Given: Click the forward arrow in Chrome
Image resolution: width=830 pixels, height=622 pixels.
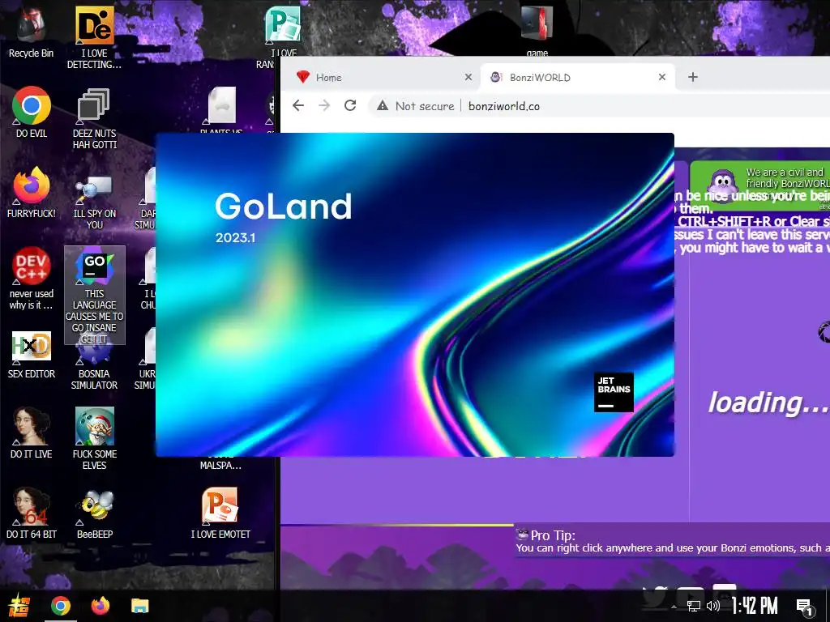Looking at the screenshot, I should 324,106.
